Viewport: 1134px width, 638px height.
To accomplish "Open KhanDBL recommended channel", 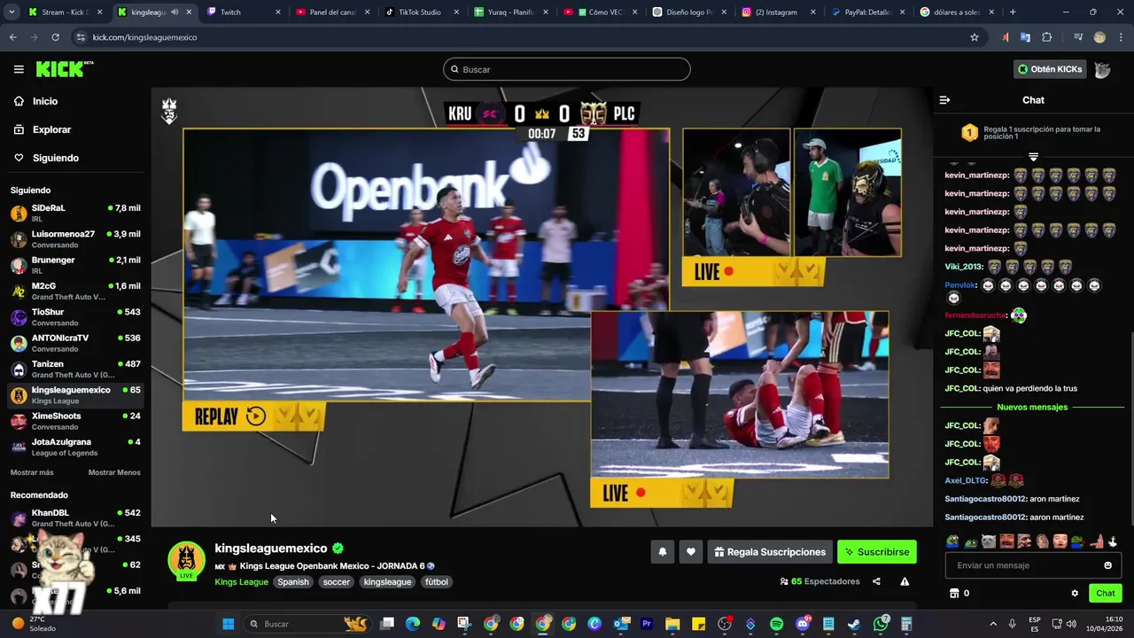I will click(75, 517).
